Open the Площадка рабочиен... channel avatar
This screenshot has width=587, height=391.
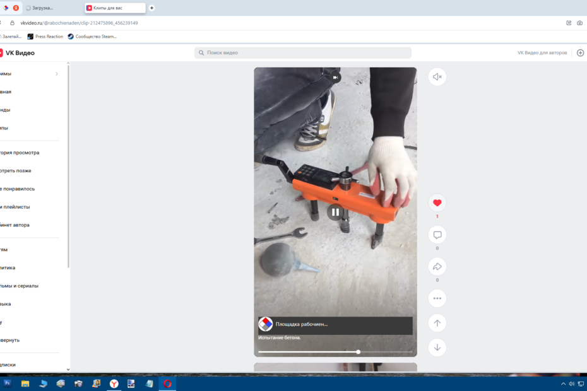266,324
